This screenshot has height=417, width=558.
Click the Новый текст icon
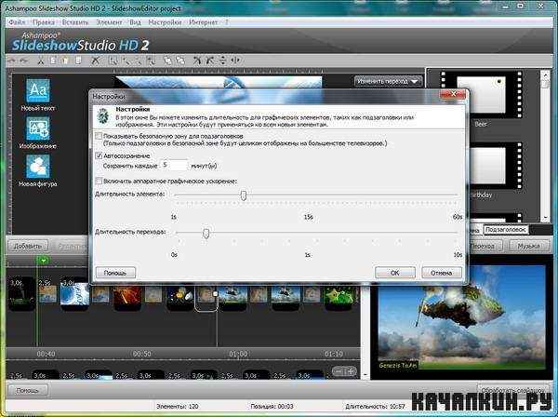(38, 90)
